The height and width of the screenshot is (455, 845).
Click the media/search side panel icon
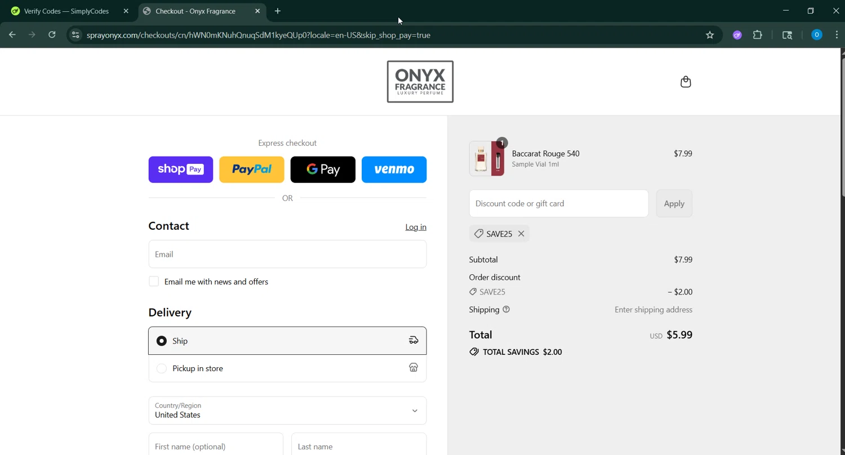coord(788,35)
